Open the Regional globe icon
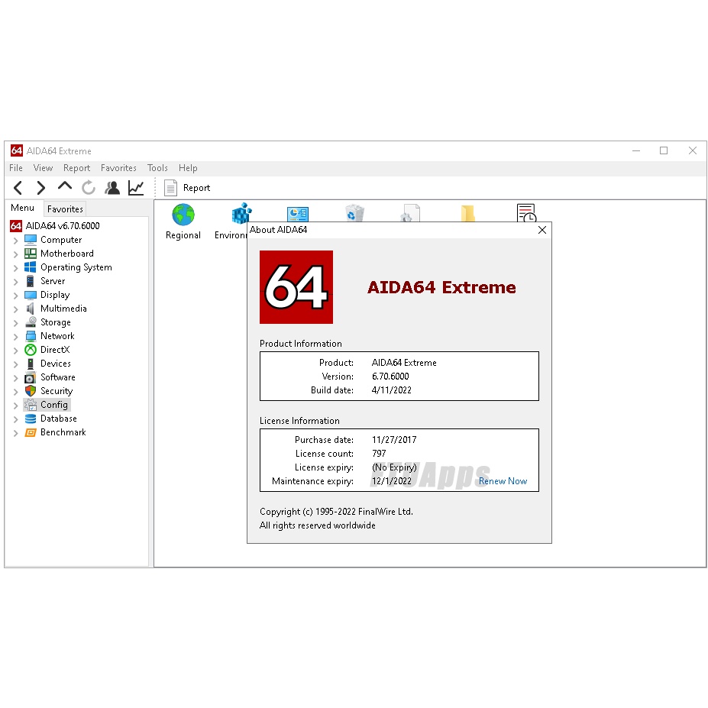Screen dimensions: 708x708 coord(183,216)
